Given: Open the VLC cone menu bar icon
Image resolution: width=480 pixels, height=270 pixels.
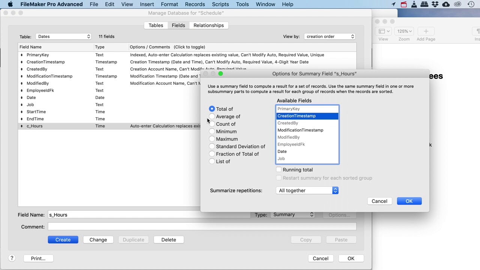Looking at the screenshot, I should coord(414,4).
